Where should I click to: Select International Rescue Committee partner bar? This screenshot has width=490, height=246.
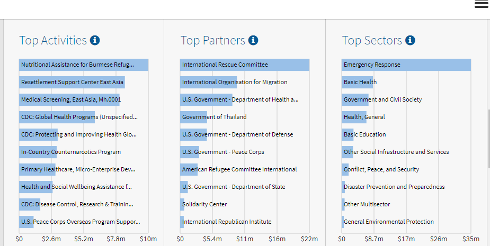point(245,65)
